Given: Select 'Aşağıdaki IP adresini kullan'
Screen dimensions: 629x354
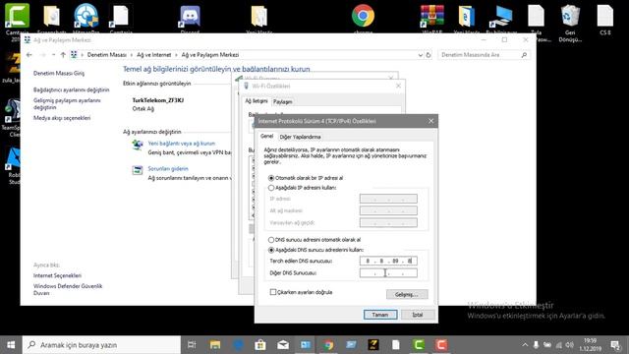Looking at the screenshot, I should coord(271,188).
